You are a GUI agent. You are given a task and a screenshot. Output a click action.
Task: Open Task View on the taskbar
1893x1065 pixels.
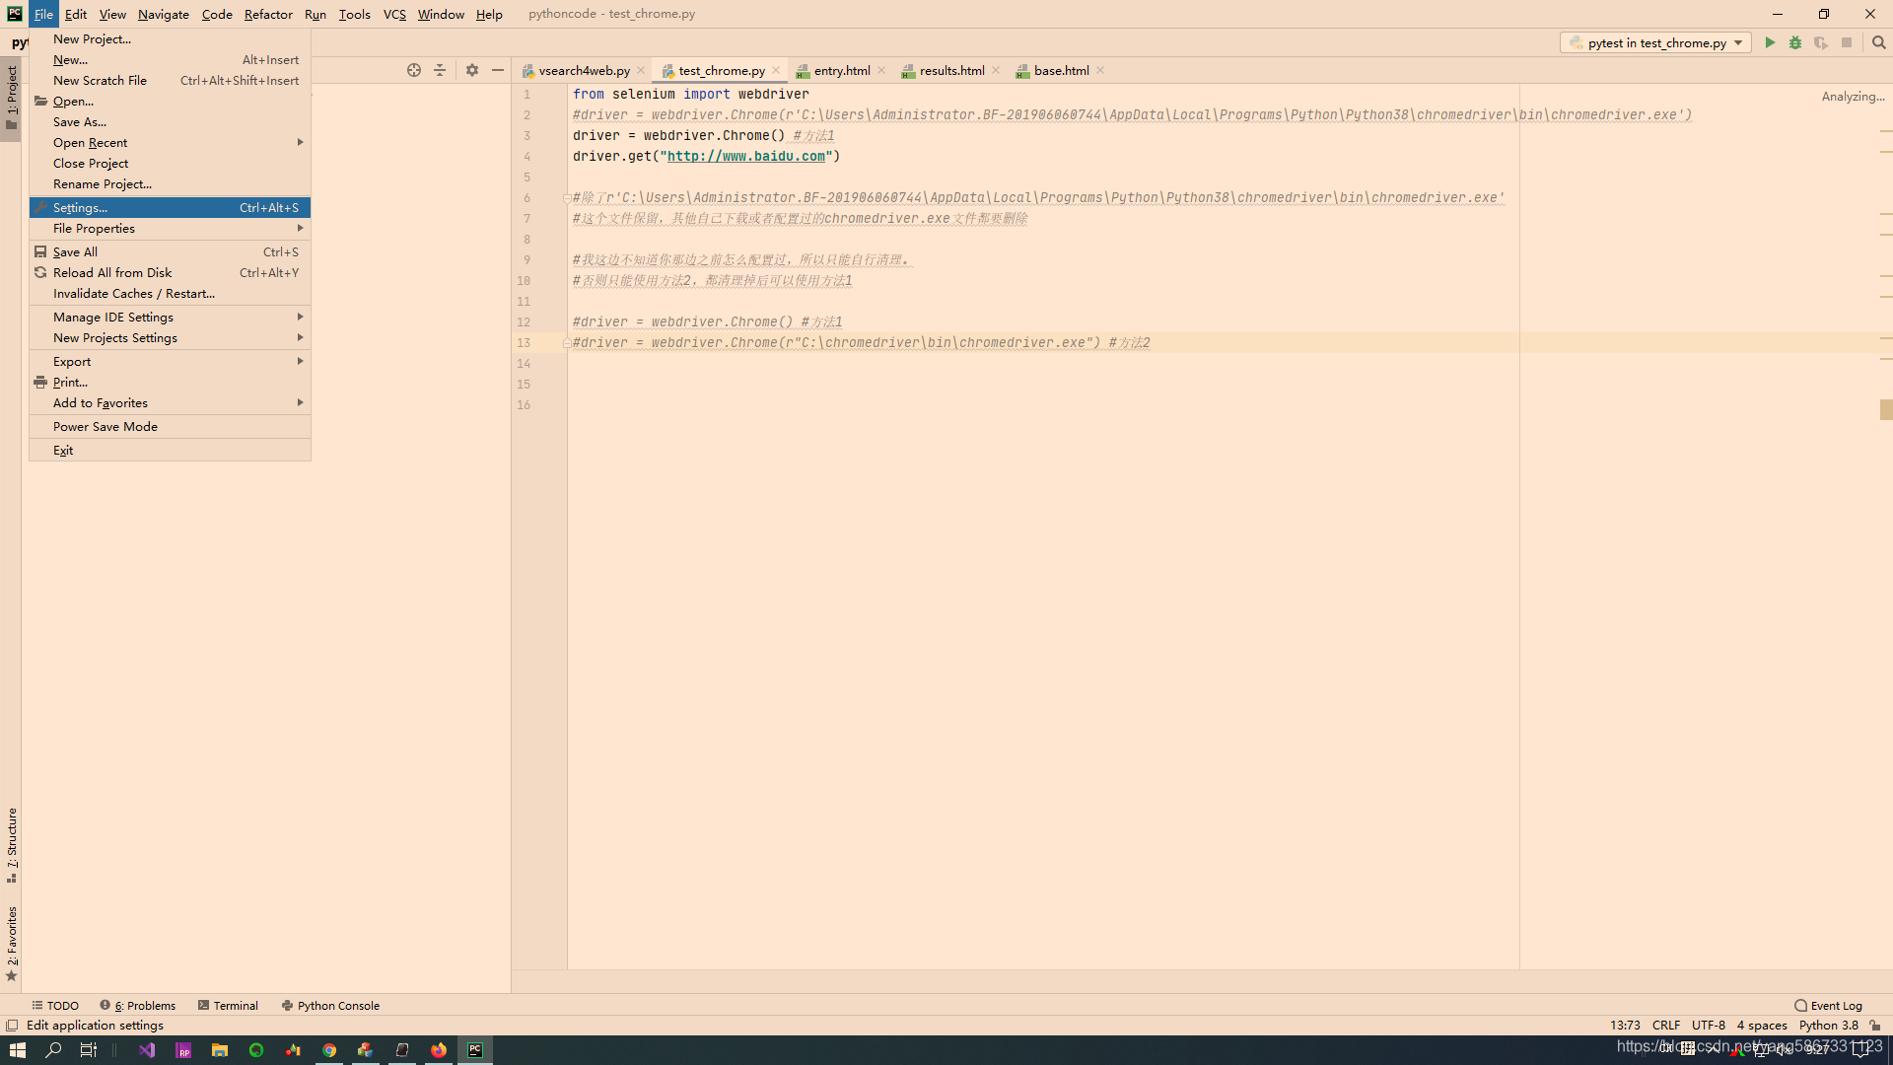coord(88,1050)
